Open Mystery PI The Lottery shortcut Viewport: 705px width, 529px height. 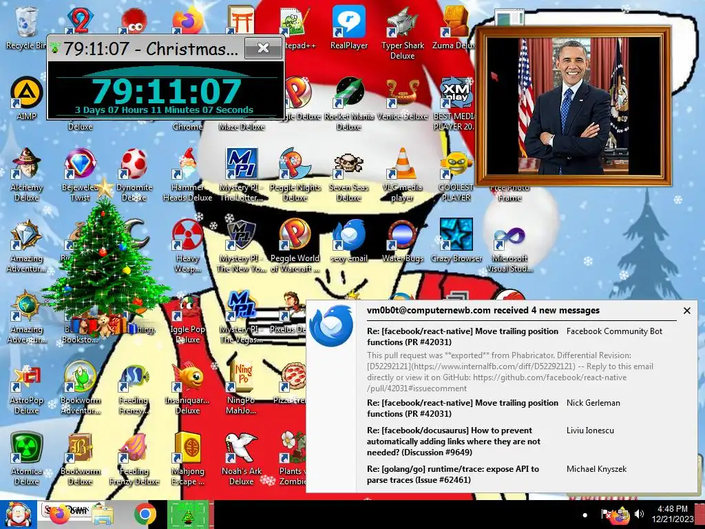(242, 174)
